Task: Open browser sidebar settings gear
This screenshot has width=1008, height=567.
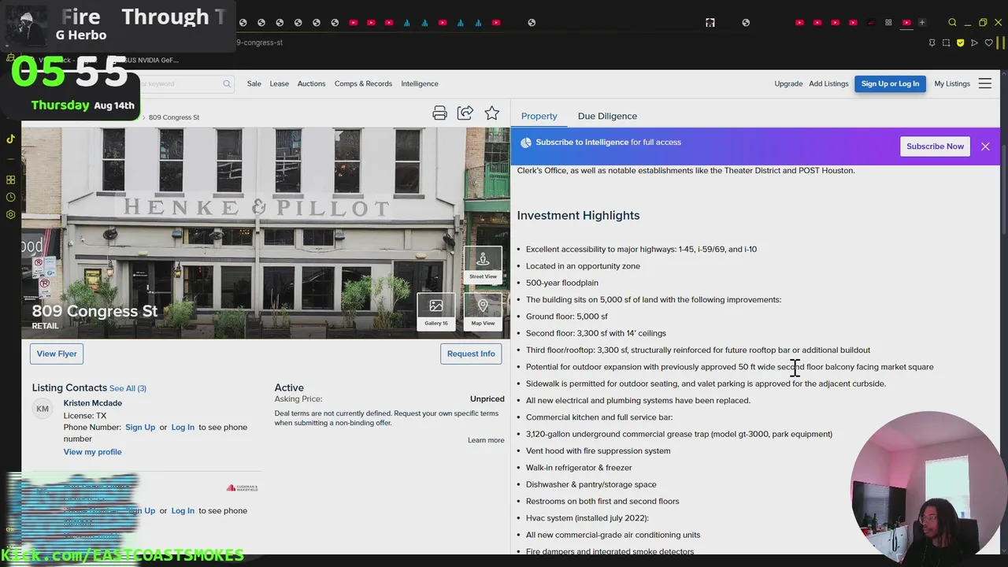Action: pyautogui.click(x=10, y=214)
